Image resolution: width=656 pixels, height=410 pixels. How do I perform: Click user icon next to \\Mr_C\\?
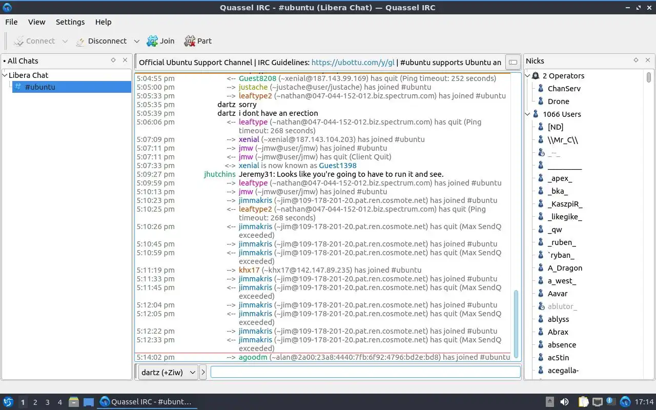coord(541,140)
